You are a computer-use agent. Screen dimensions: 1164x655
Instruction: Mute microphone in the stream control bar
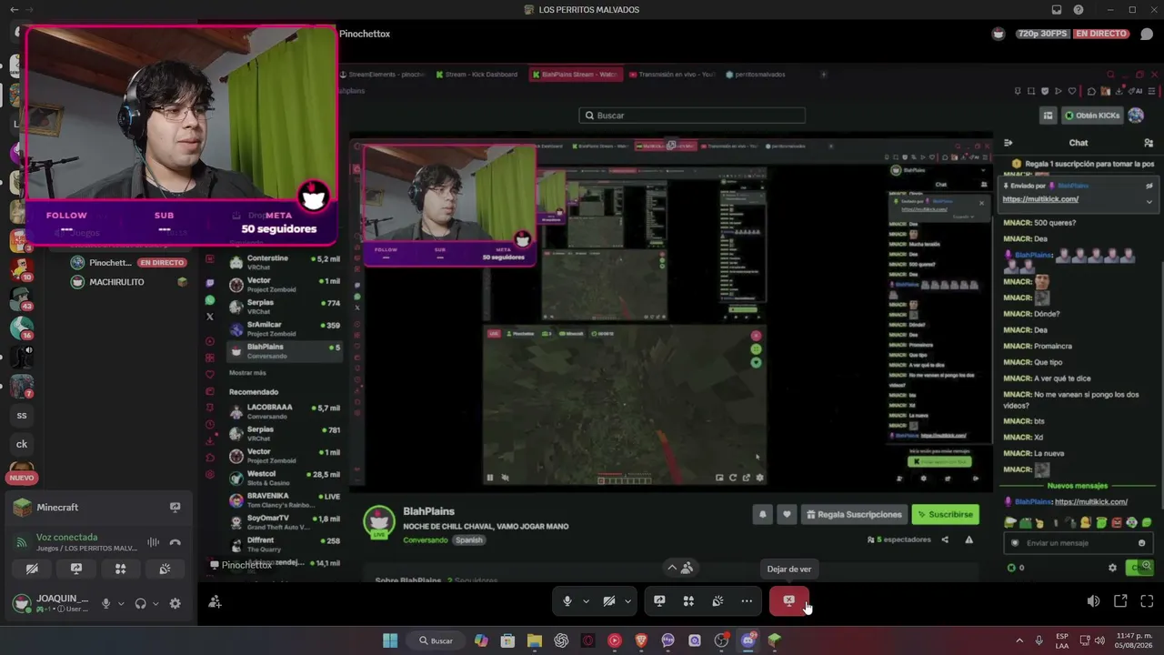tap(567, 601)
